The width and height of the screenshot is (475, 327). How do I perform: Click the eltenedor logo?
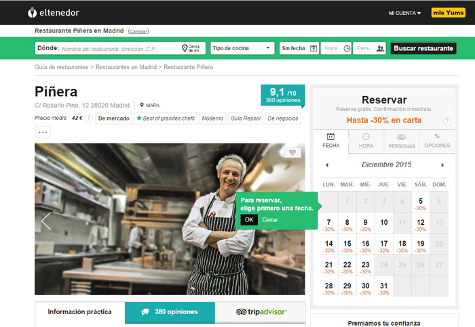[x=56, y=12]
